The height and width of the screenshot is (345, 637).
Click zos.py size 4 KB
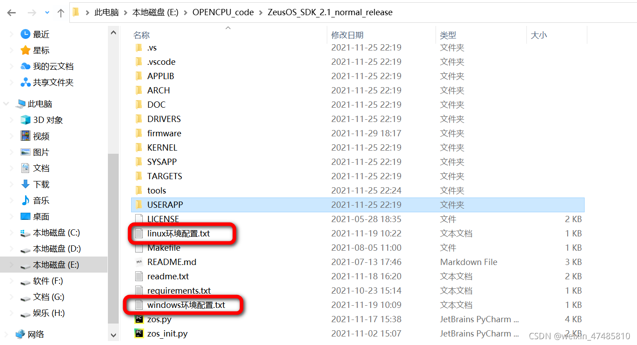pos(573,319)
